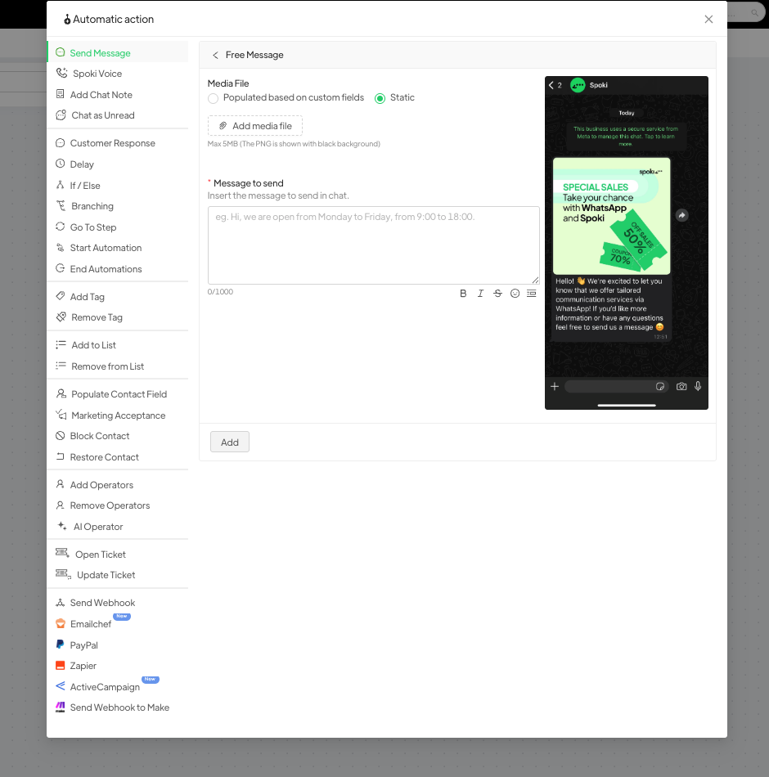The height and width of the screenshot is (777, 769).
Task: Click the bold formatting icon
Action: click(463, 294)
